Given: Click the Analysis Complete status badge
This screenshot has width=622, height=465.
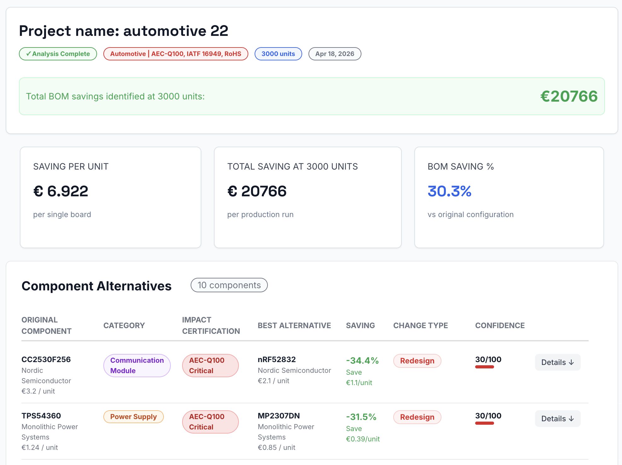Looking at the screenshot, I should [x=58, y=54].
